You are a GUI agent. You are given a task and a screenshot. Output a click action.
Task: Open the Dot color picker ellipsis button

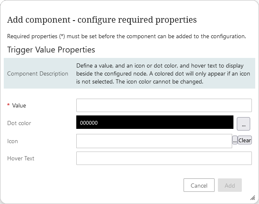(243, 124)
